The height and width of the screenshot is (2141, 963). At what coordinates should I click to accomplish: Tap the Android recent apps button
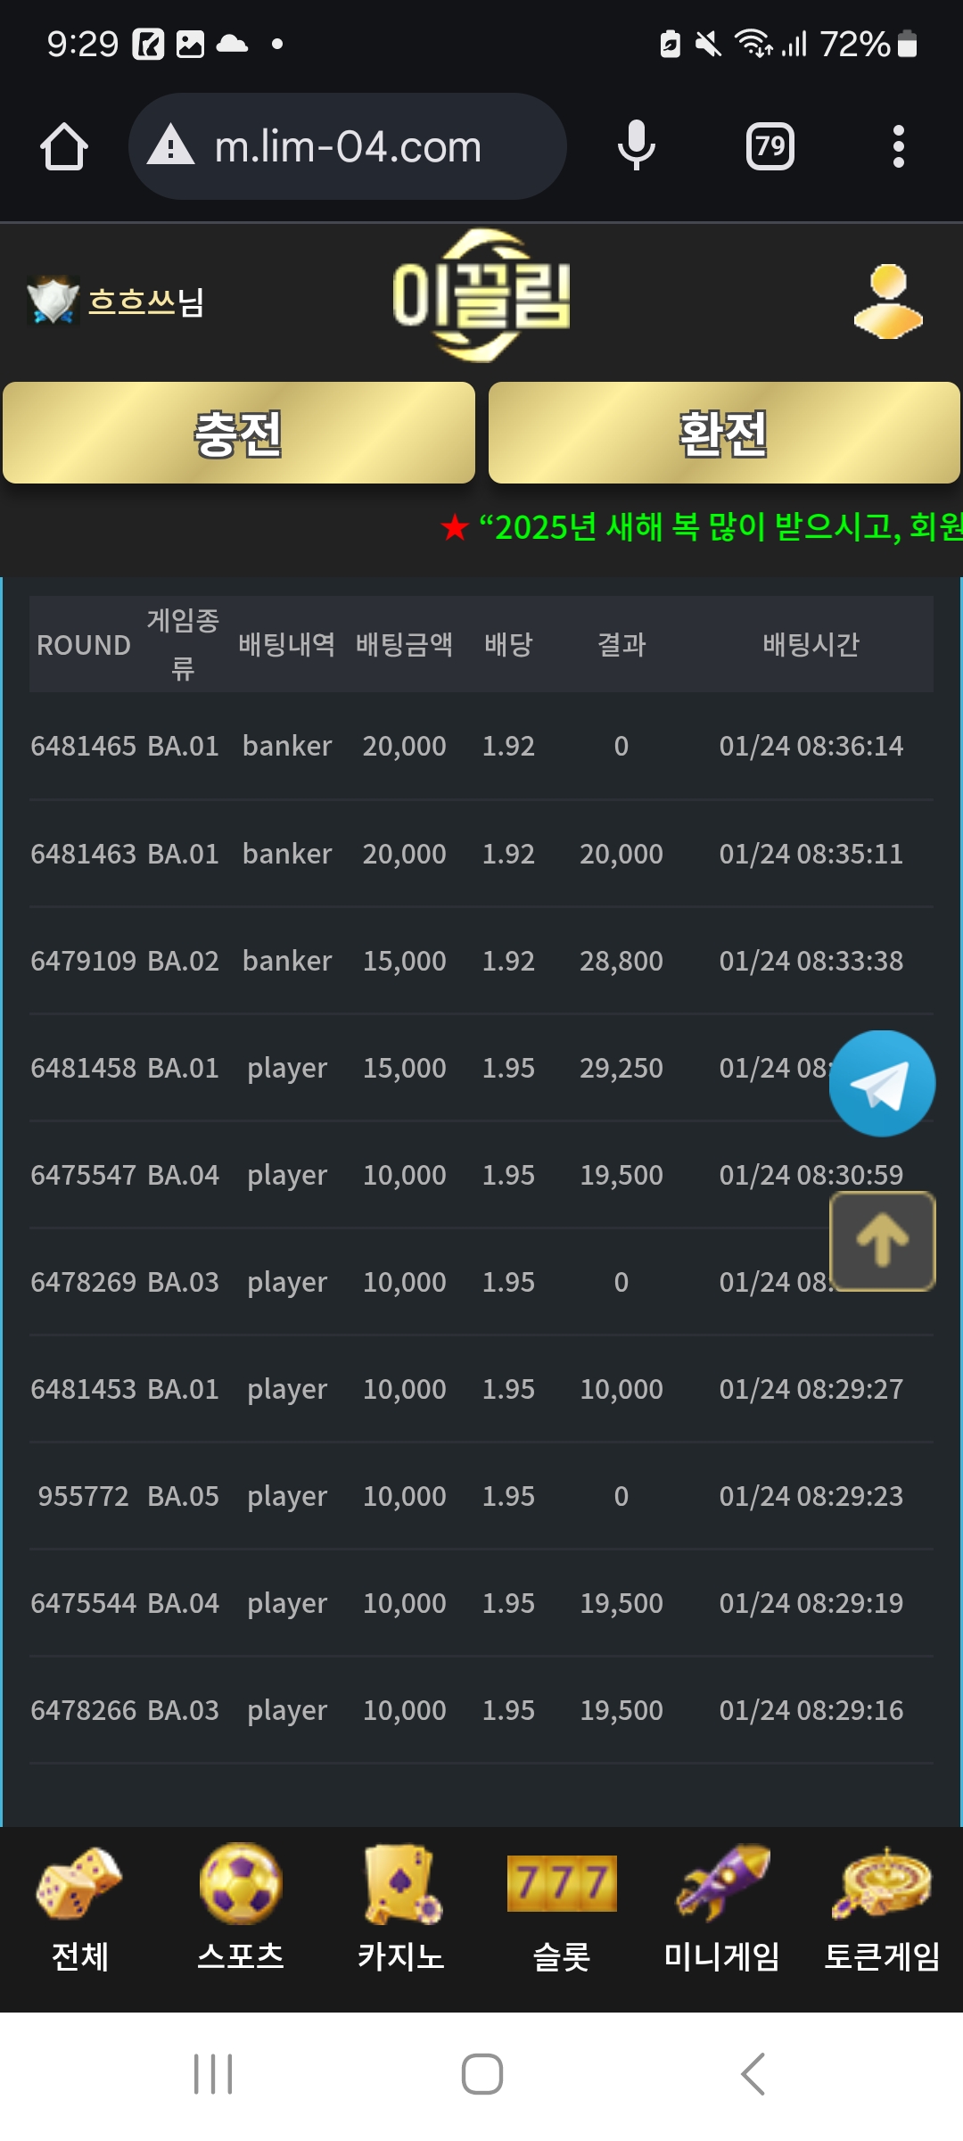point(213,2074)
